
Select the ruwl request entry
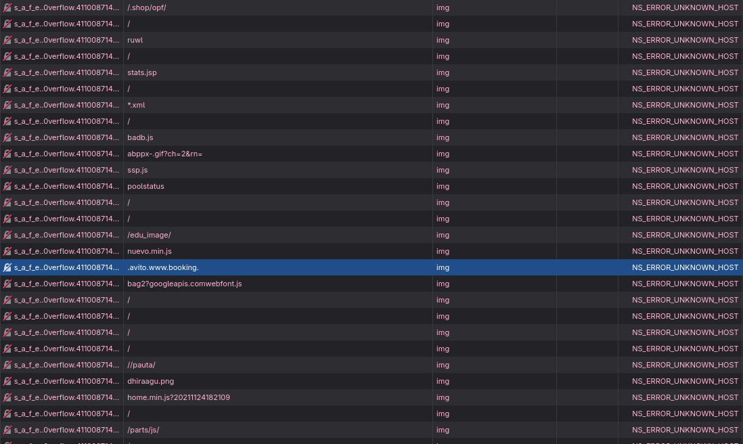tap(135, 40)
